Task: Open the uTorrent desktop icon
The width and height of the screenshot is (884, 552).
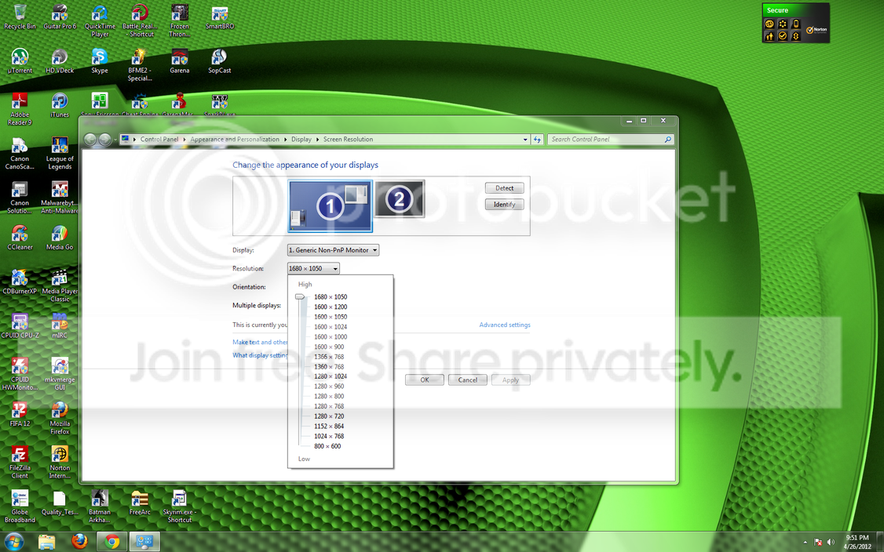Action: pos(20,61)
